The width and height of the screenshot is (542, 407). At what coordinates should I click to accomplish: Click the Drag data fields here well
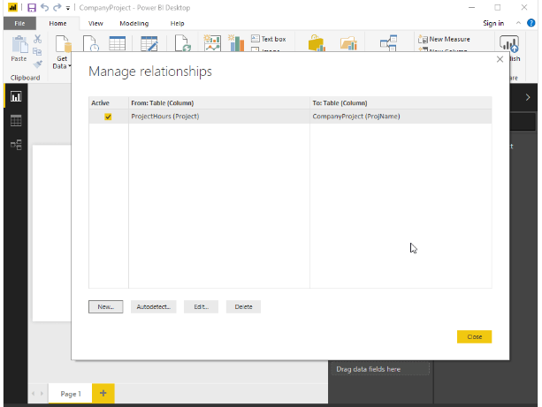380,369
